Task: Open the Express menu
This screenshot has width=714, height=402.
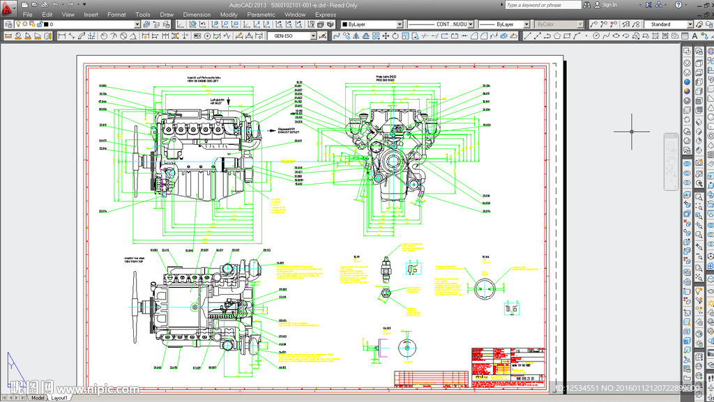Action: 326,15
